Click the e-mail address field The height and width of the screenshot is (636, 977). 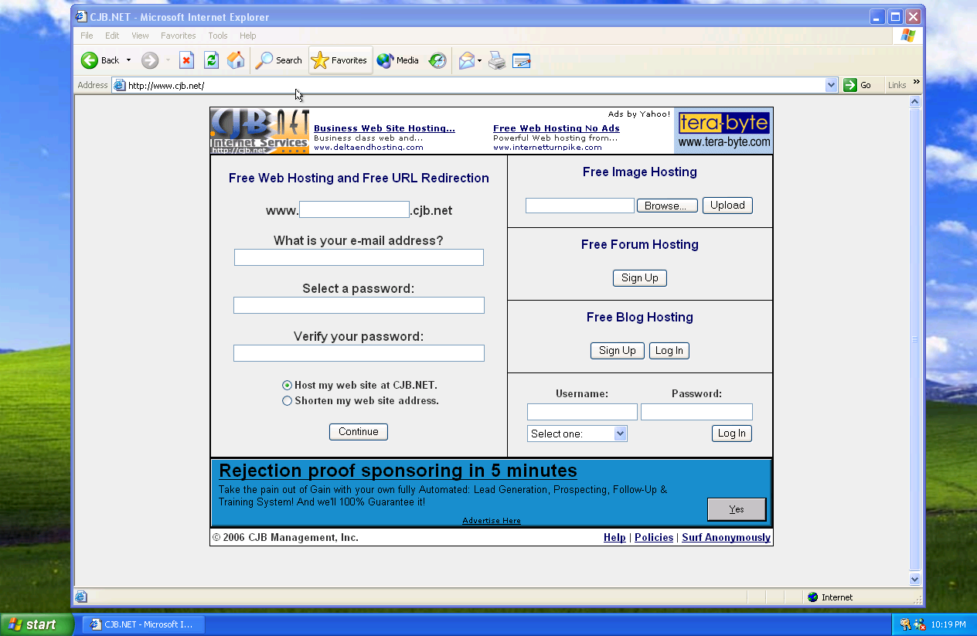click(x=359, y=257)
